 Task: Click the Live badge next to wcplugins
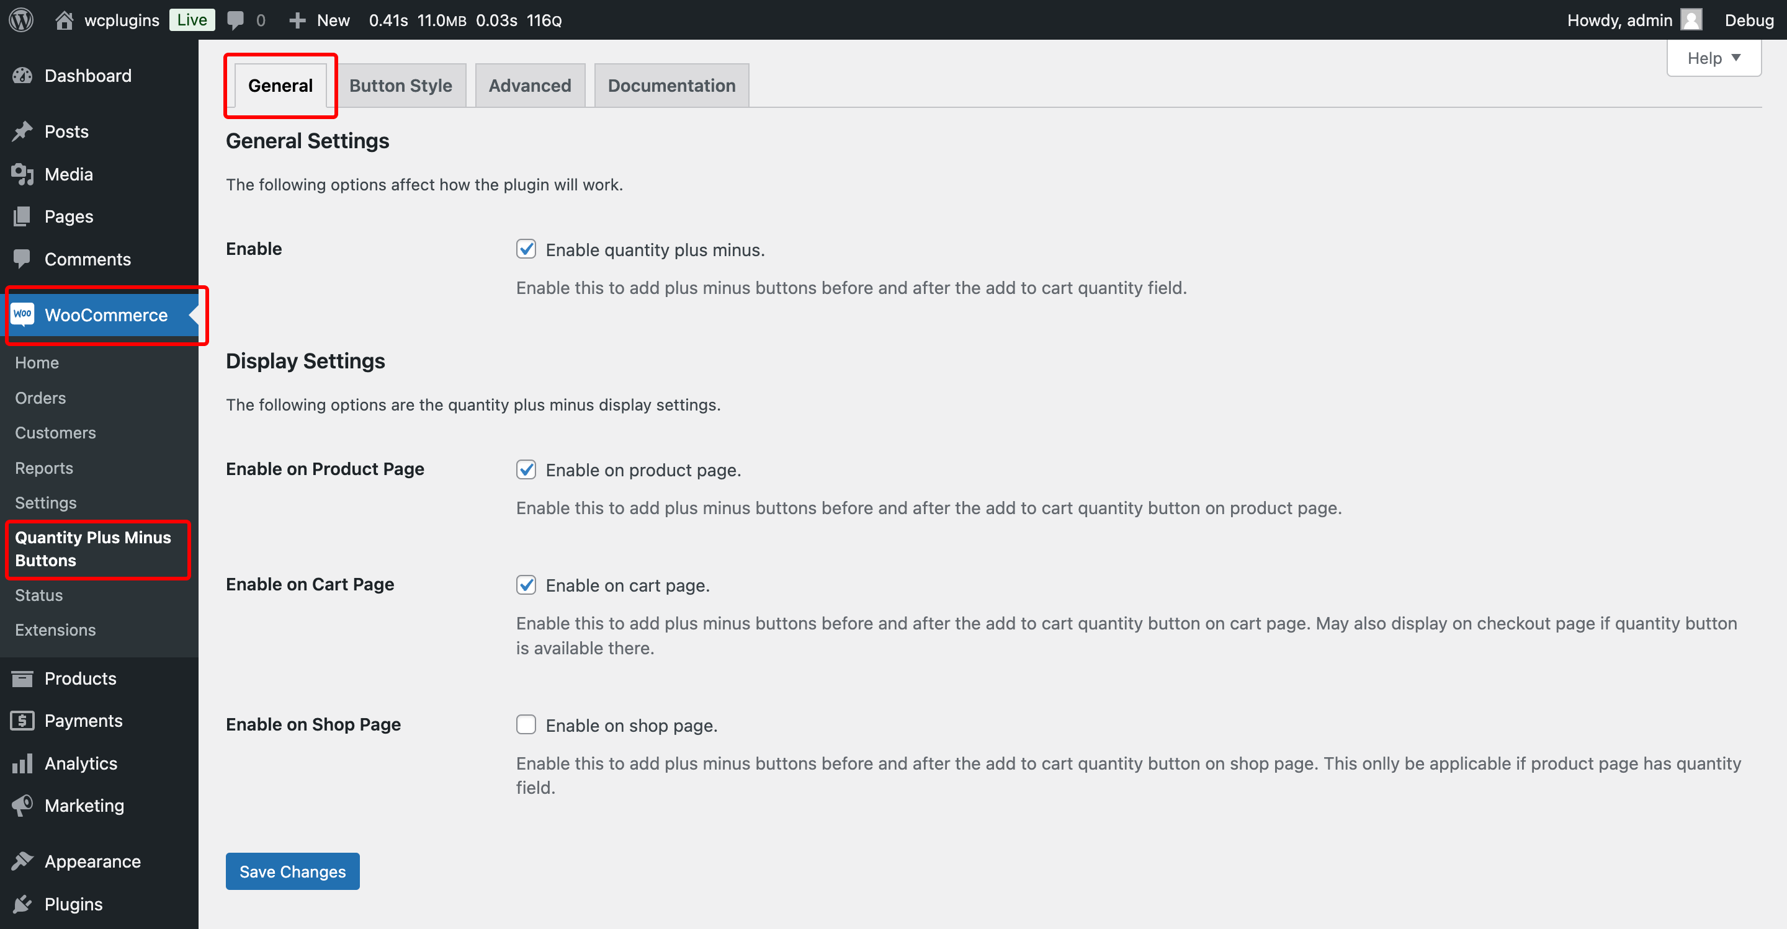192,19
